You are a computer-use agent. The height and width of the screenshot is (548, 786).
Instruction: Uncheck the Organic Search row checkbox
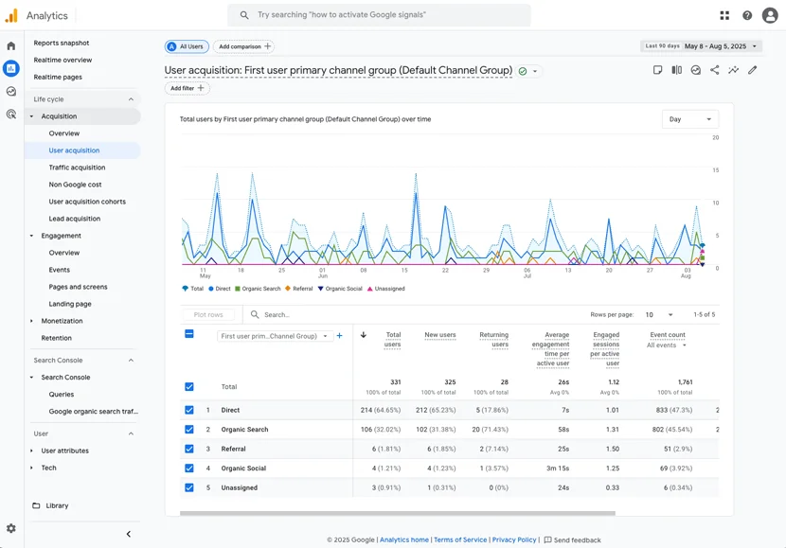(x=189, y=430)
